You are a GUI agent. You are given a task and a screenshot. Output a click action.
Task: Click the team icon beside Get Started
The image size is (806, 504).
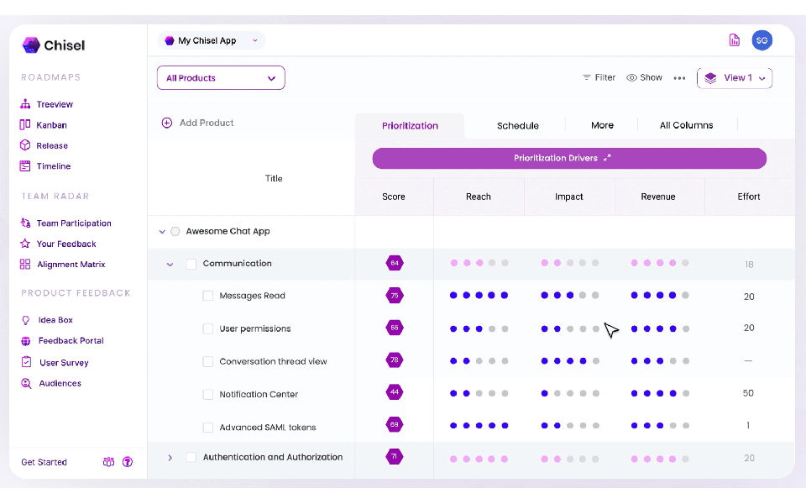[108, 462]
